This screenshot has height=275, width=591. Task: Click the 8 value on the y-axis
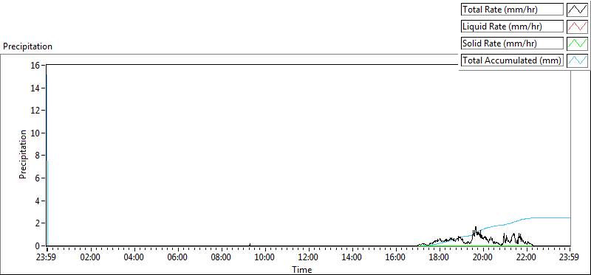click(x=38, y=156)
